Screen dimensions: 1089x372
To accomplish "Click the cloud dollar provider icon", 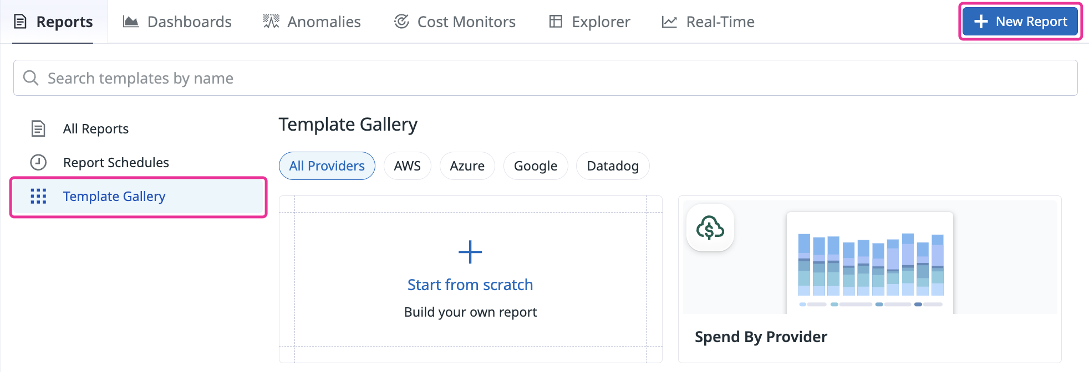I will tap(710, 228).
